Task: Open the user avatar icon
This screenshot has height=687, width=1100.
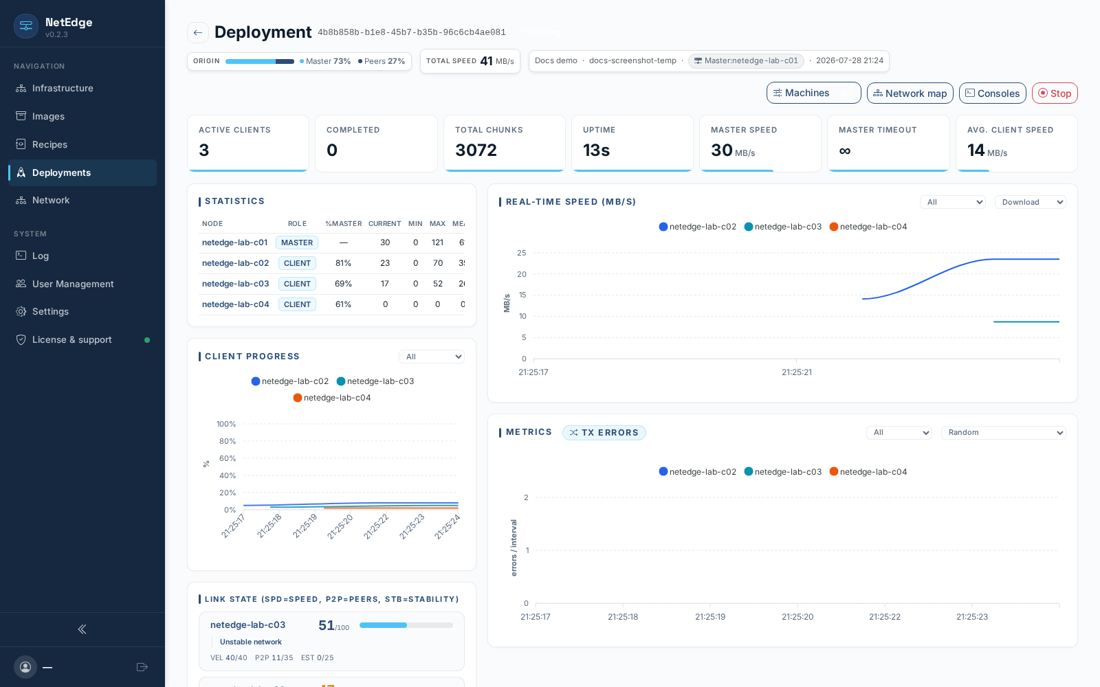Action: tap(25, 667)
